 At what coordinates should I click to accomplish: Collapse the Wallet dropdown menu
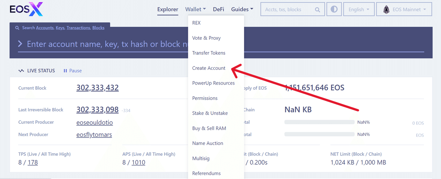tap(195, 10)
